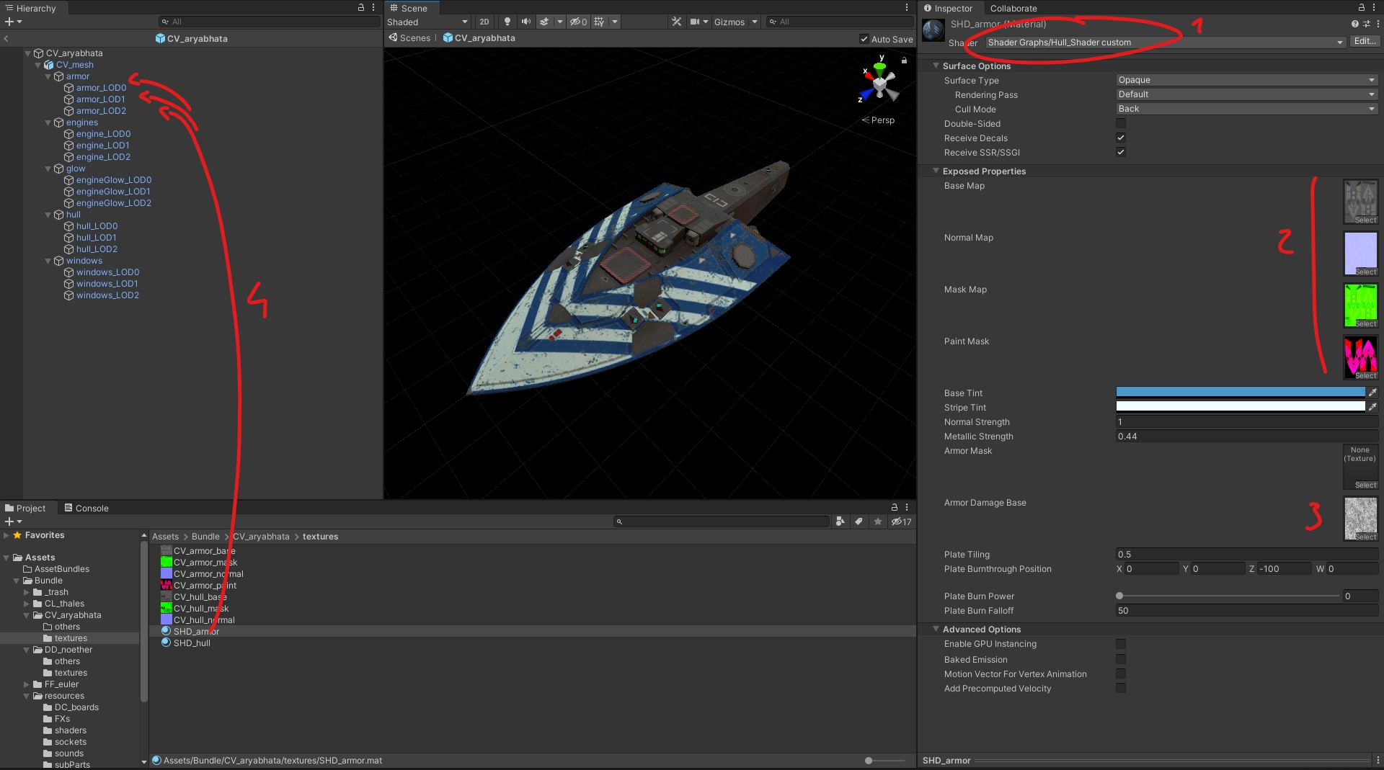Enable GPU Instancing checkbox

pos(1121,644)
